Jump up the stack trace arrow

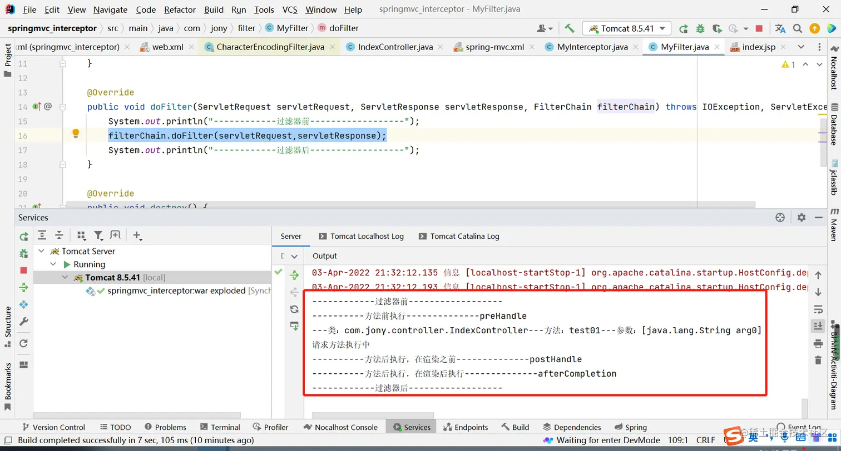pos(818,275)
